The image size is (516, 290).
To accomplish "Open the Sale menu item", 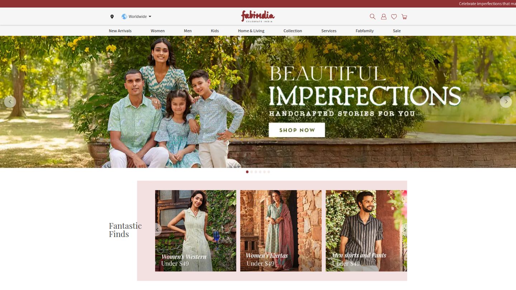I will pyautogui.click(x=397, y=31).
